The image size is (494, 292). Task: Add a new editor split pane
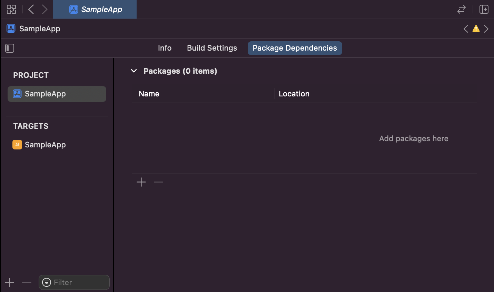(x=484, y=9)
